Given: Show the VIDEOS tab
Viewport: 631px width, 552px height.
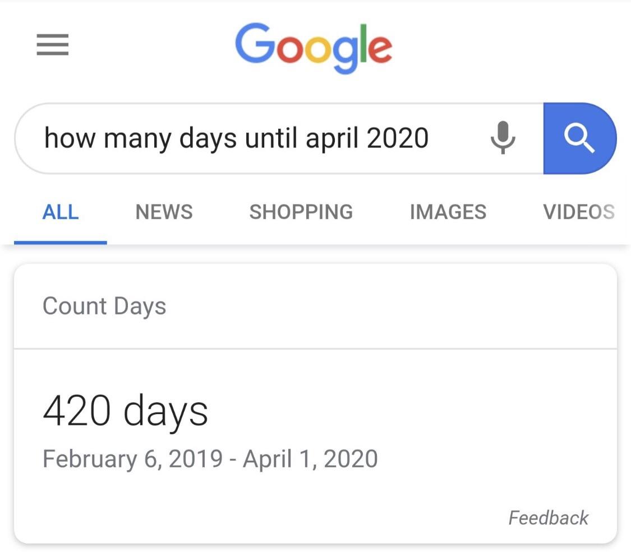Looking at the screenshot, I should coord(578,212).
